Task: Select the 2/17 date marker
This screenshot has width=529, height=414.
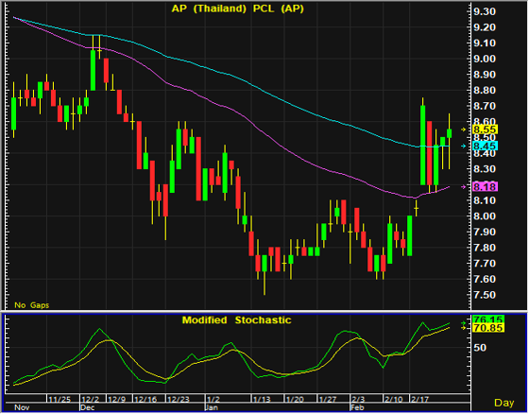Action: coord(419,399)
